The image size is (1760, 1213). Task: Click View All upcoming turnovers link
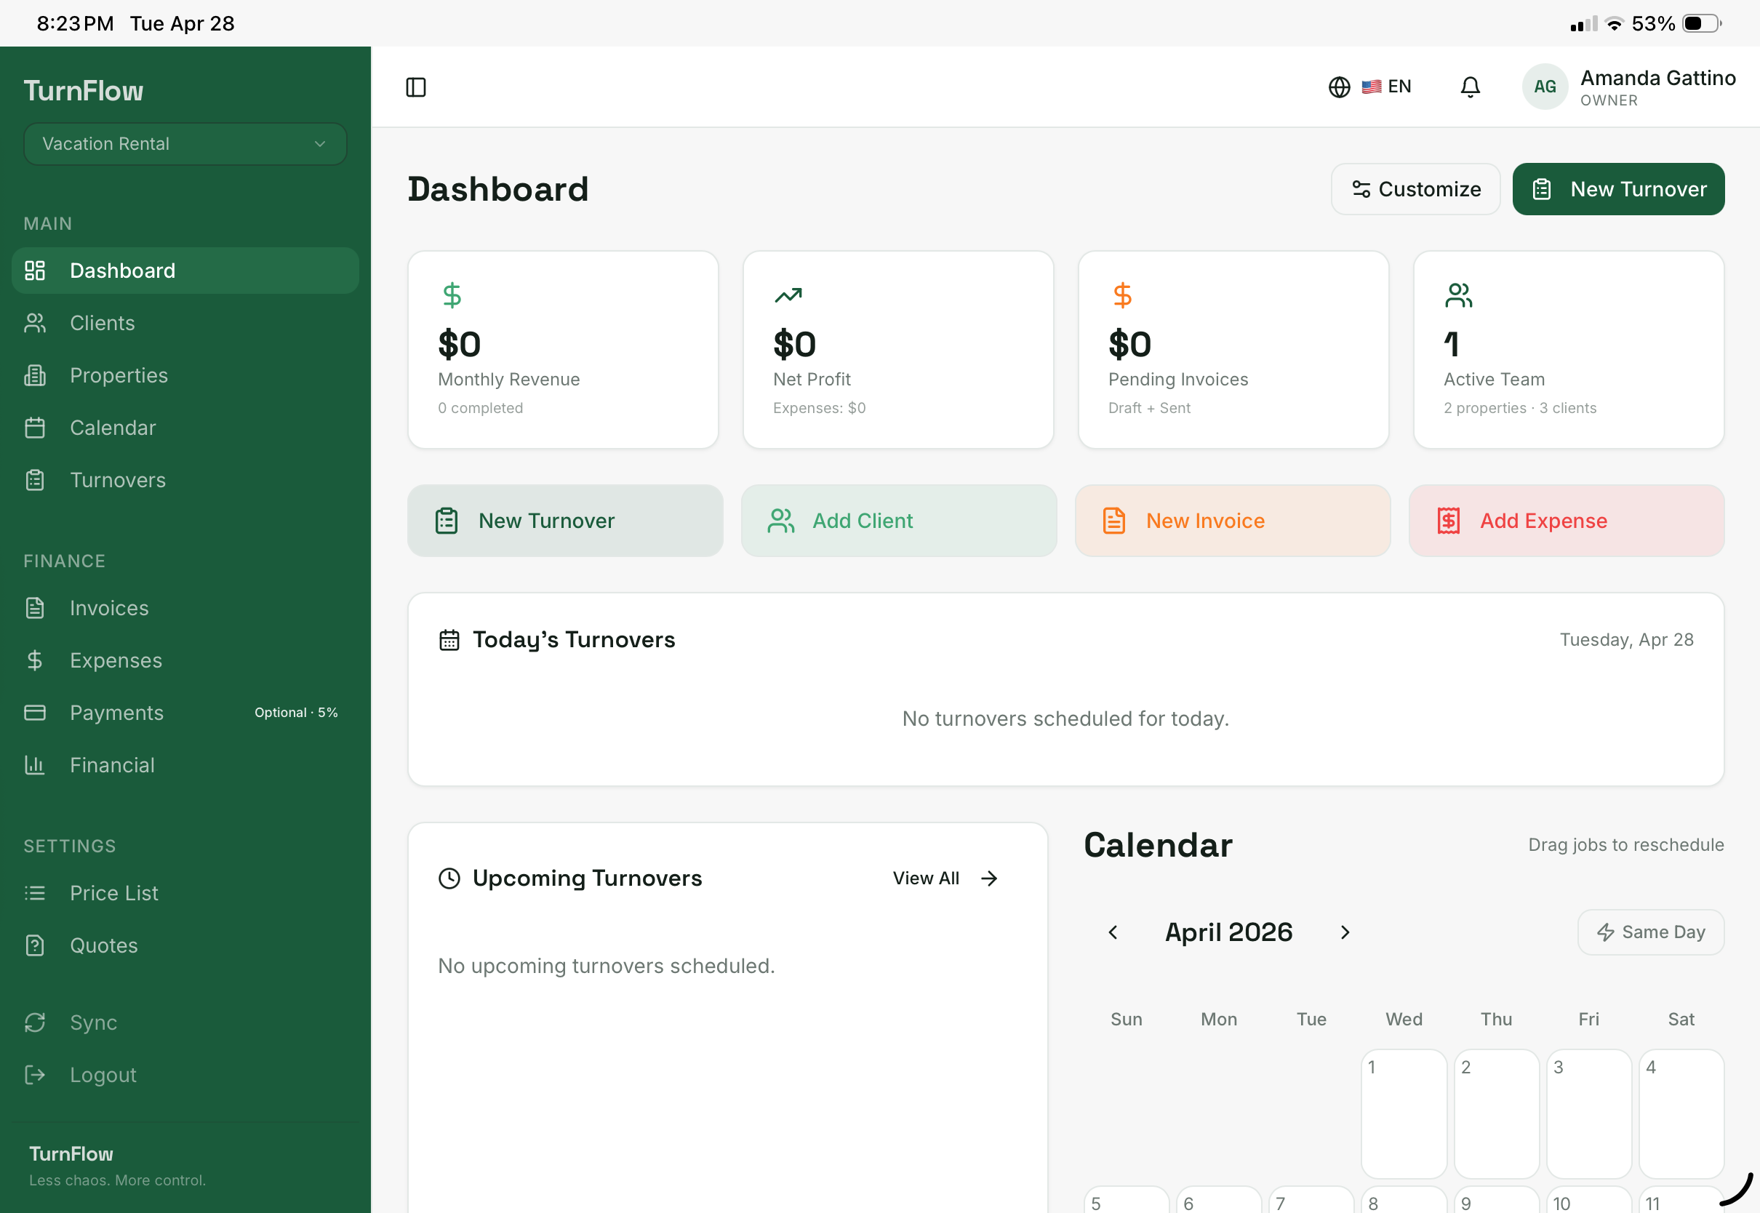coord(945,878)
